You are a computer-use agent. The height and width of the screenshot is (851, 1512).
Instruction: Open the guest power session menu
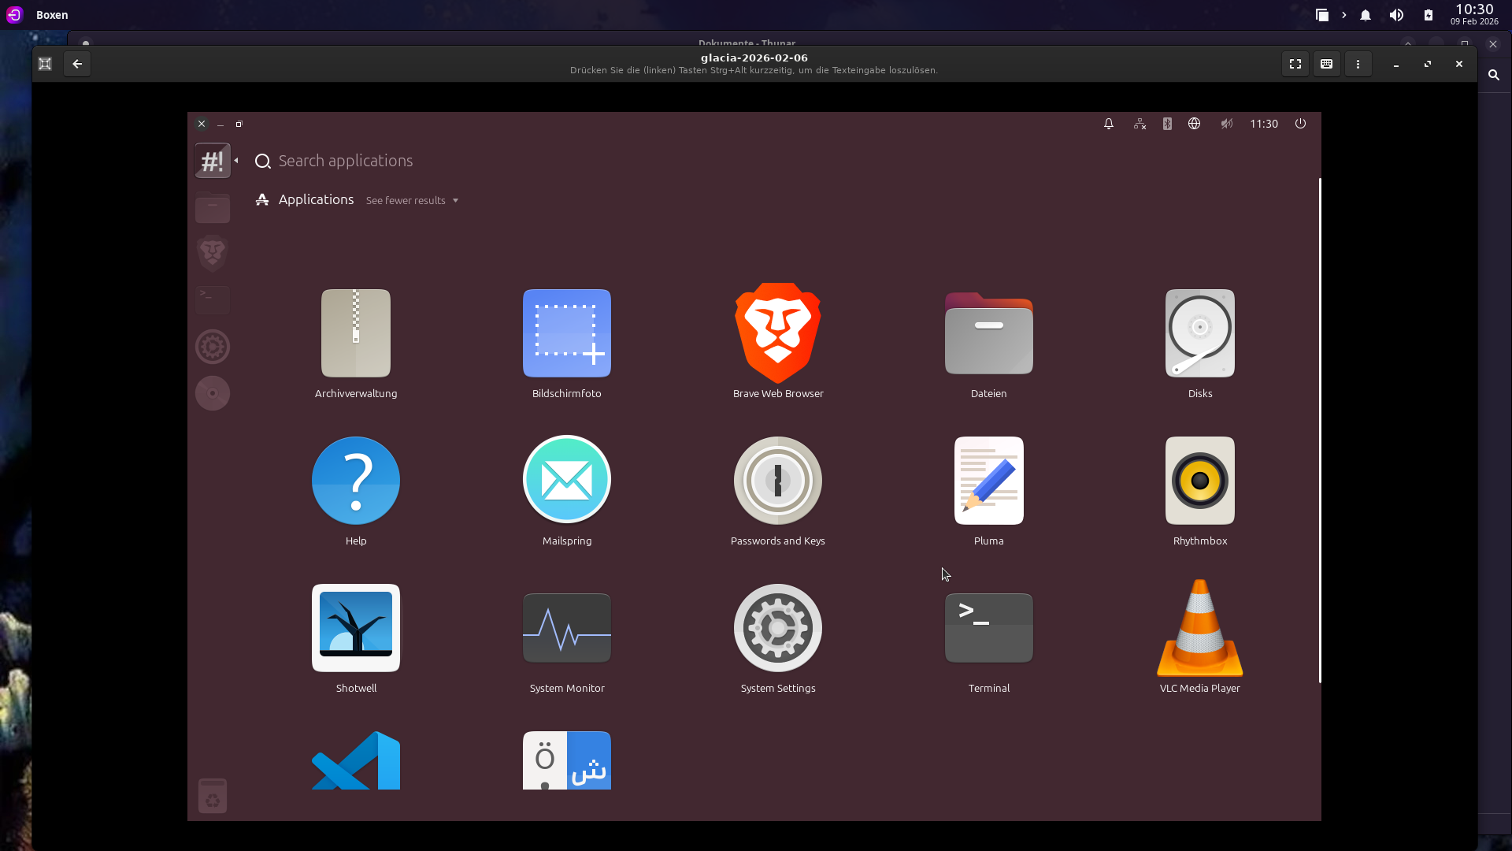point(1300,124)
